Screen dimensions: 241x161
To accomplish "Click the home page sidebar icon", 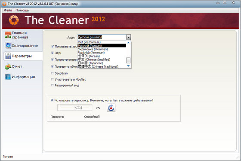I will pyautogui.click(x=8, y=35).
